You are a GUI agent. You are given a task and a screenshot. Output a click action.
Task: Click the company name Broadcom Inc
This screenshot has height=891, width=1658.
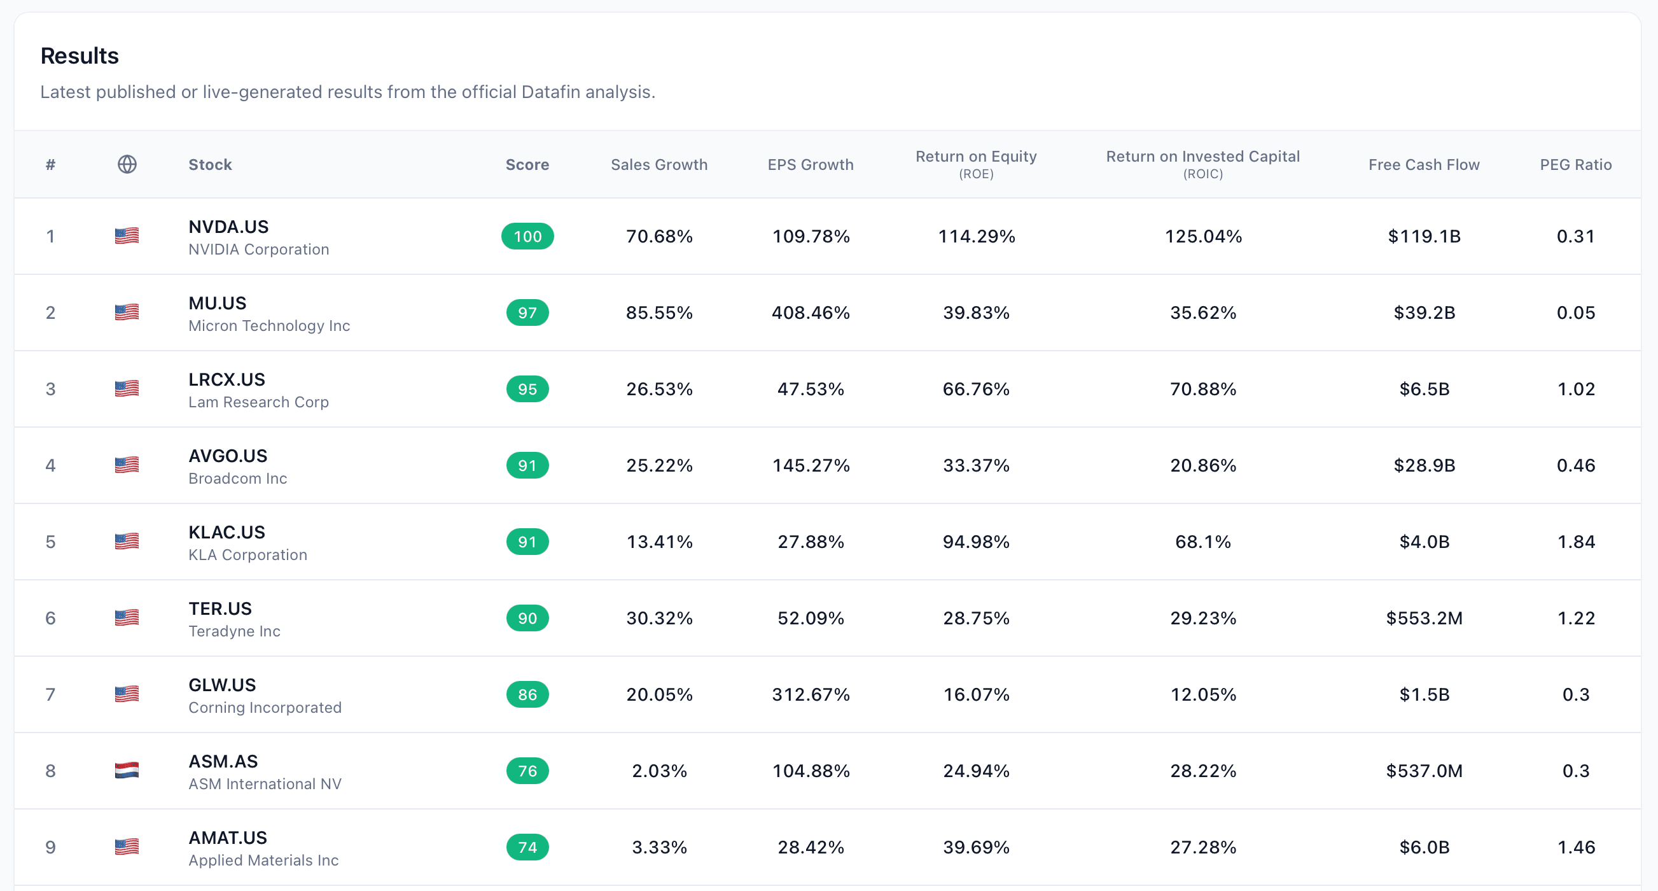[x=237, y=479]
